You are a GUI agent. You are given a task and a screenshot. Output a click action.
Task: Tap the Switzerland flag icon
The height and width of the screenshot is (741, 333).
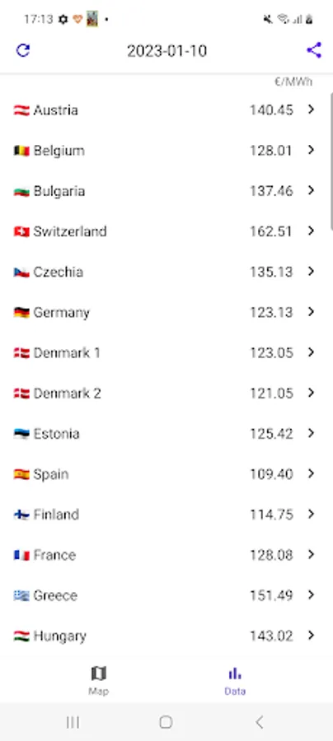pyautogui.click(x=21, y=231)
